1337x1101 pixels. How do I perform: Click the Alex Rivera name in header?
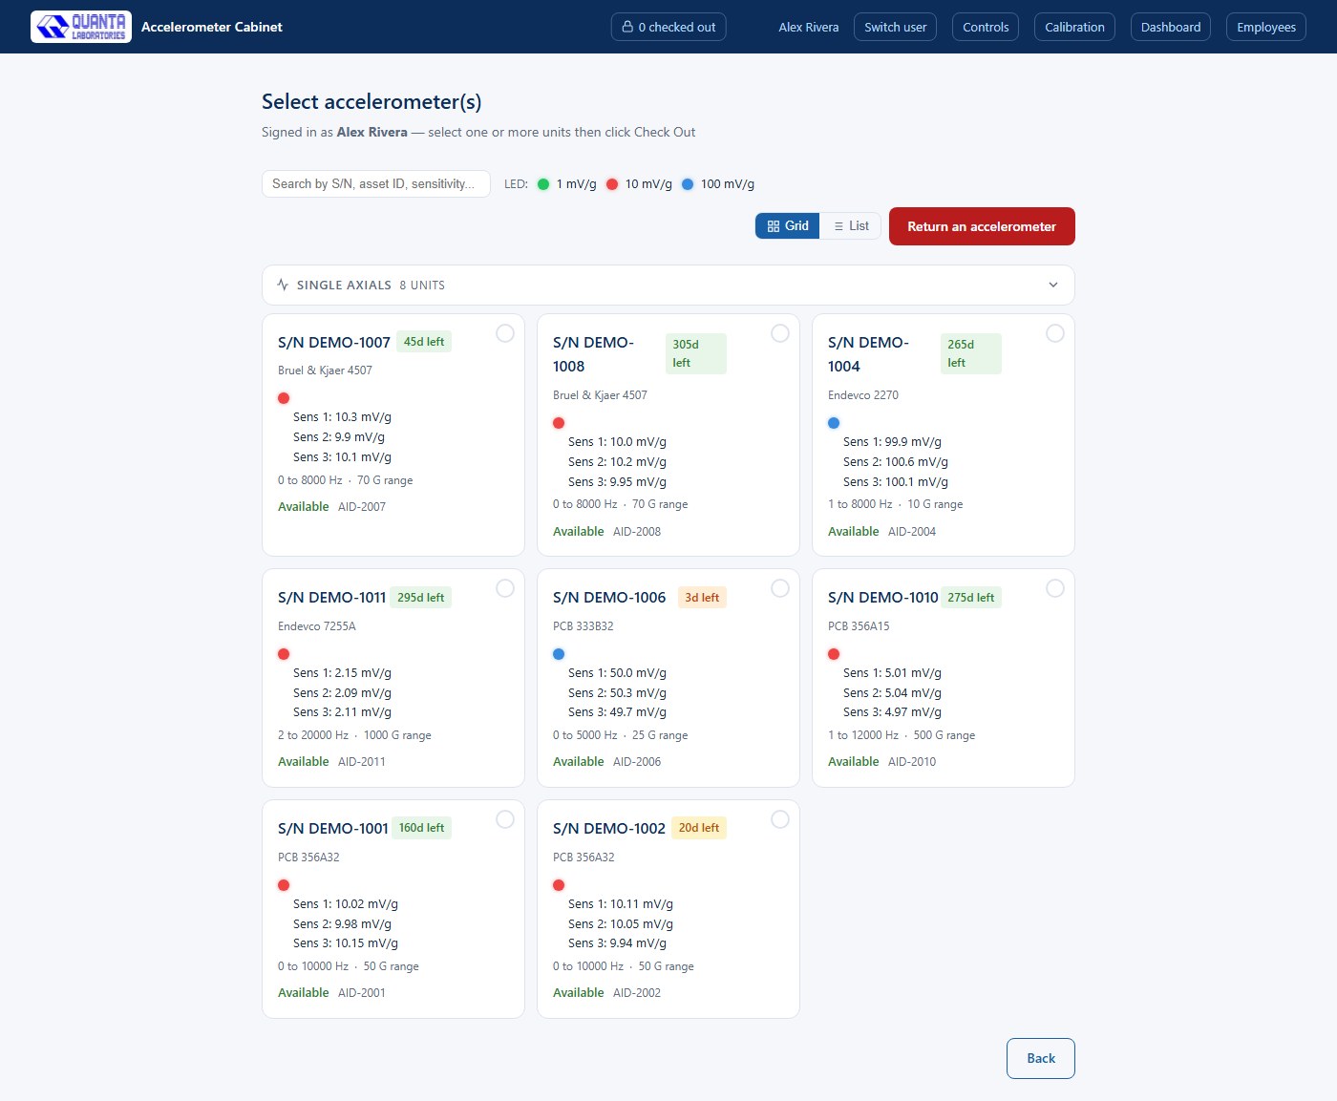pyautogui.click(x=809, y=27)
